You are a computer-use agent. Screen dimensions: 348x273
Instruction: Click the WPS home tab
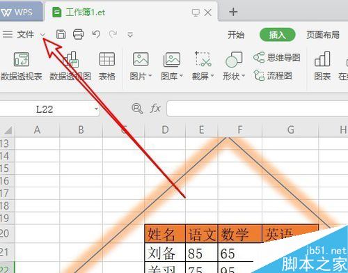(x=21, y=12)
